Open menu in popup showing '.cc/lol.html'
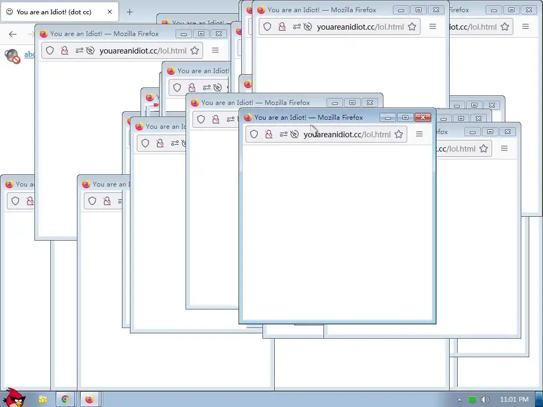The height and width of the screenshot is (407, 543). [504, 148]
